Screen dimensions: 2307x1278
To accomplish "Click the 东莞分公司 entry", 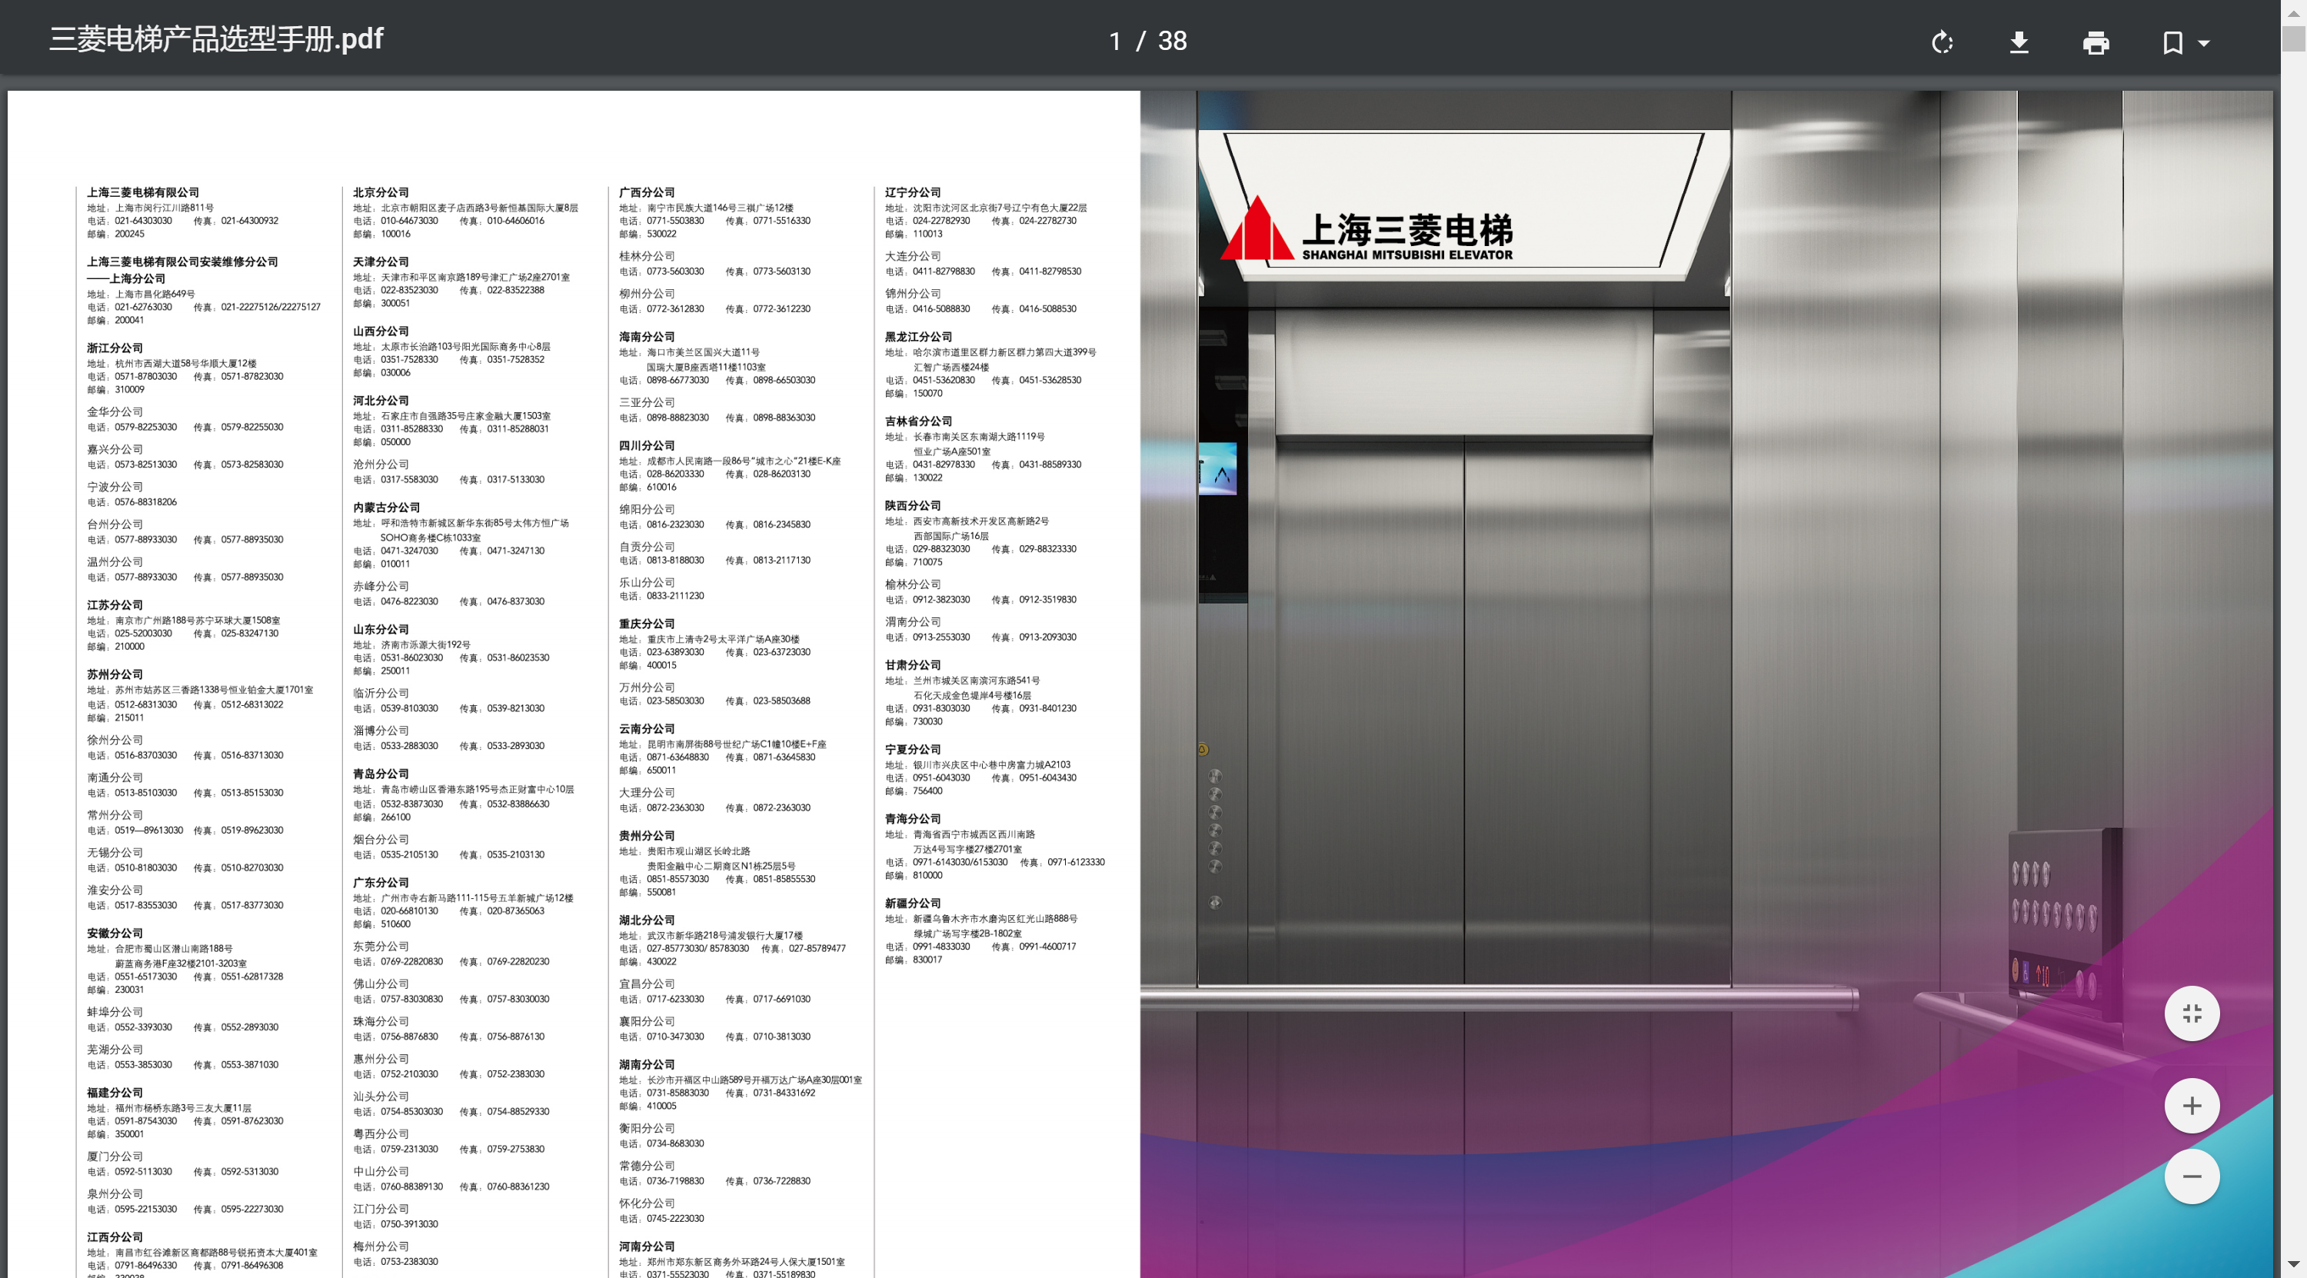I will tap(381, 947).
